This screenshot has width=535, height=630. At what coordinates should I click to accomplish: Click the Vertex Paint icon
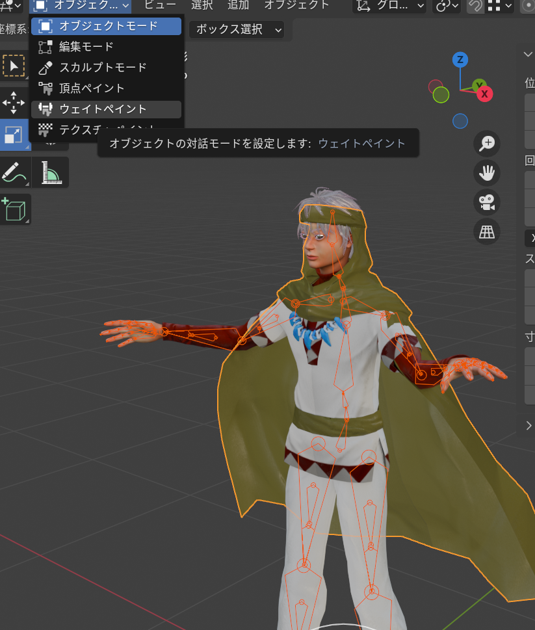(x=45, y=88)
